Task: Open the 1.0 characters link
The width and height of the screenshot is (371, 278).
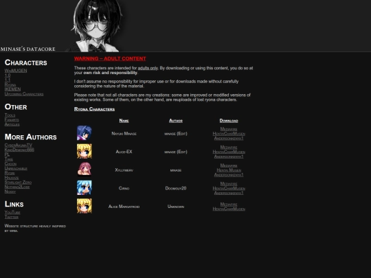Action: (x=8, y=76)
